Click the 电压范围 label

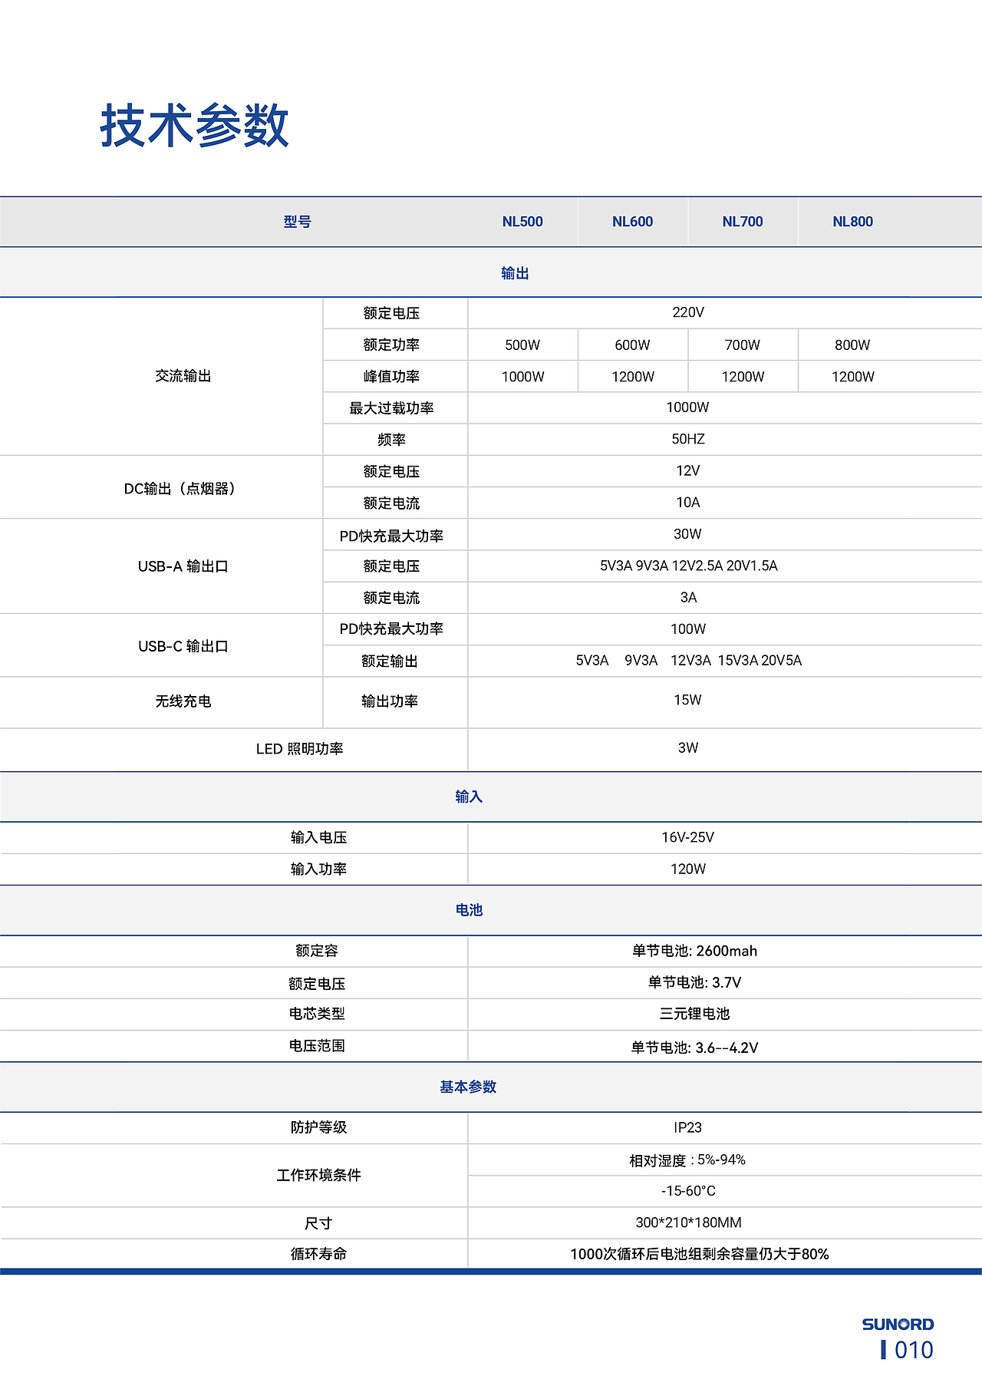[317, 1046]
